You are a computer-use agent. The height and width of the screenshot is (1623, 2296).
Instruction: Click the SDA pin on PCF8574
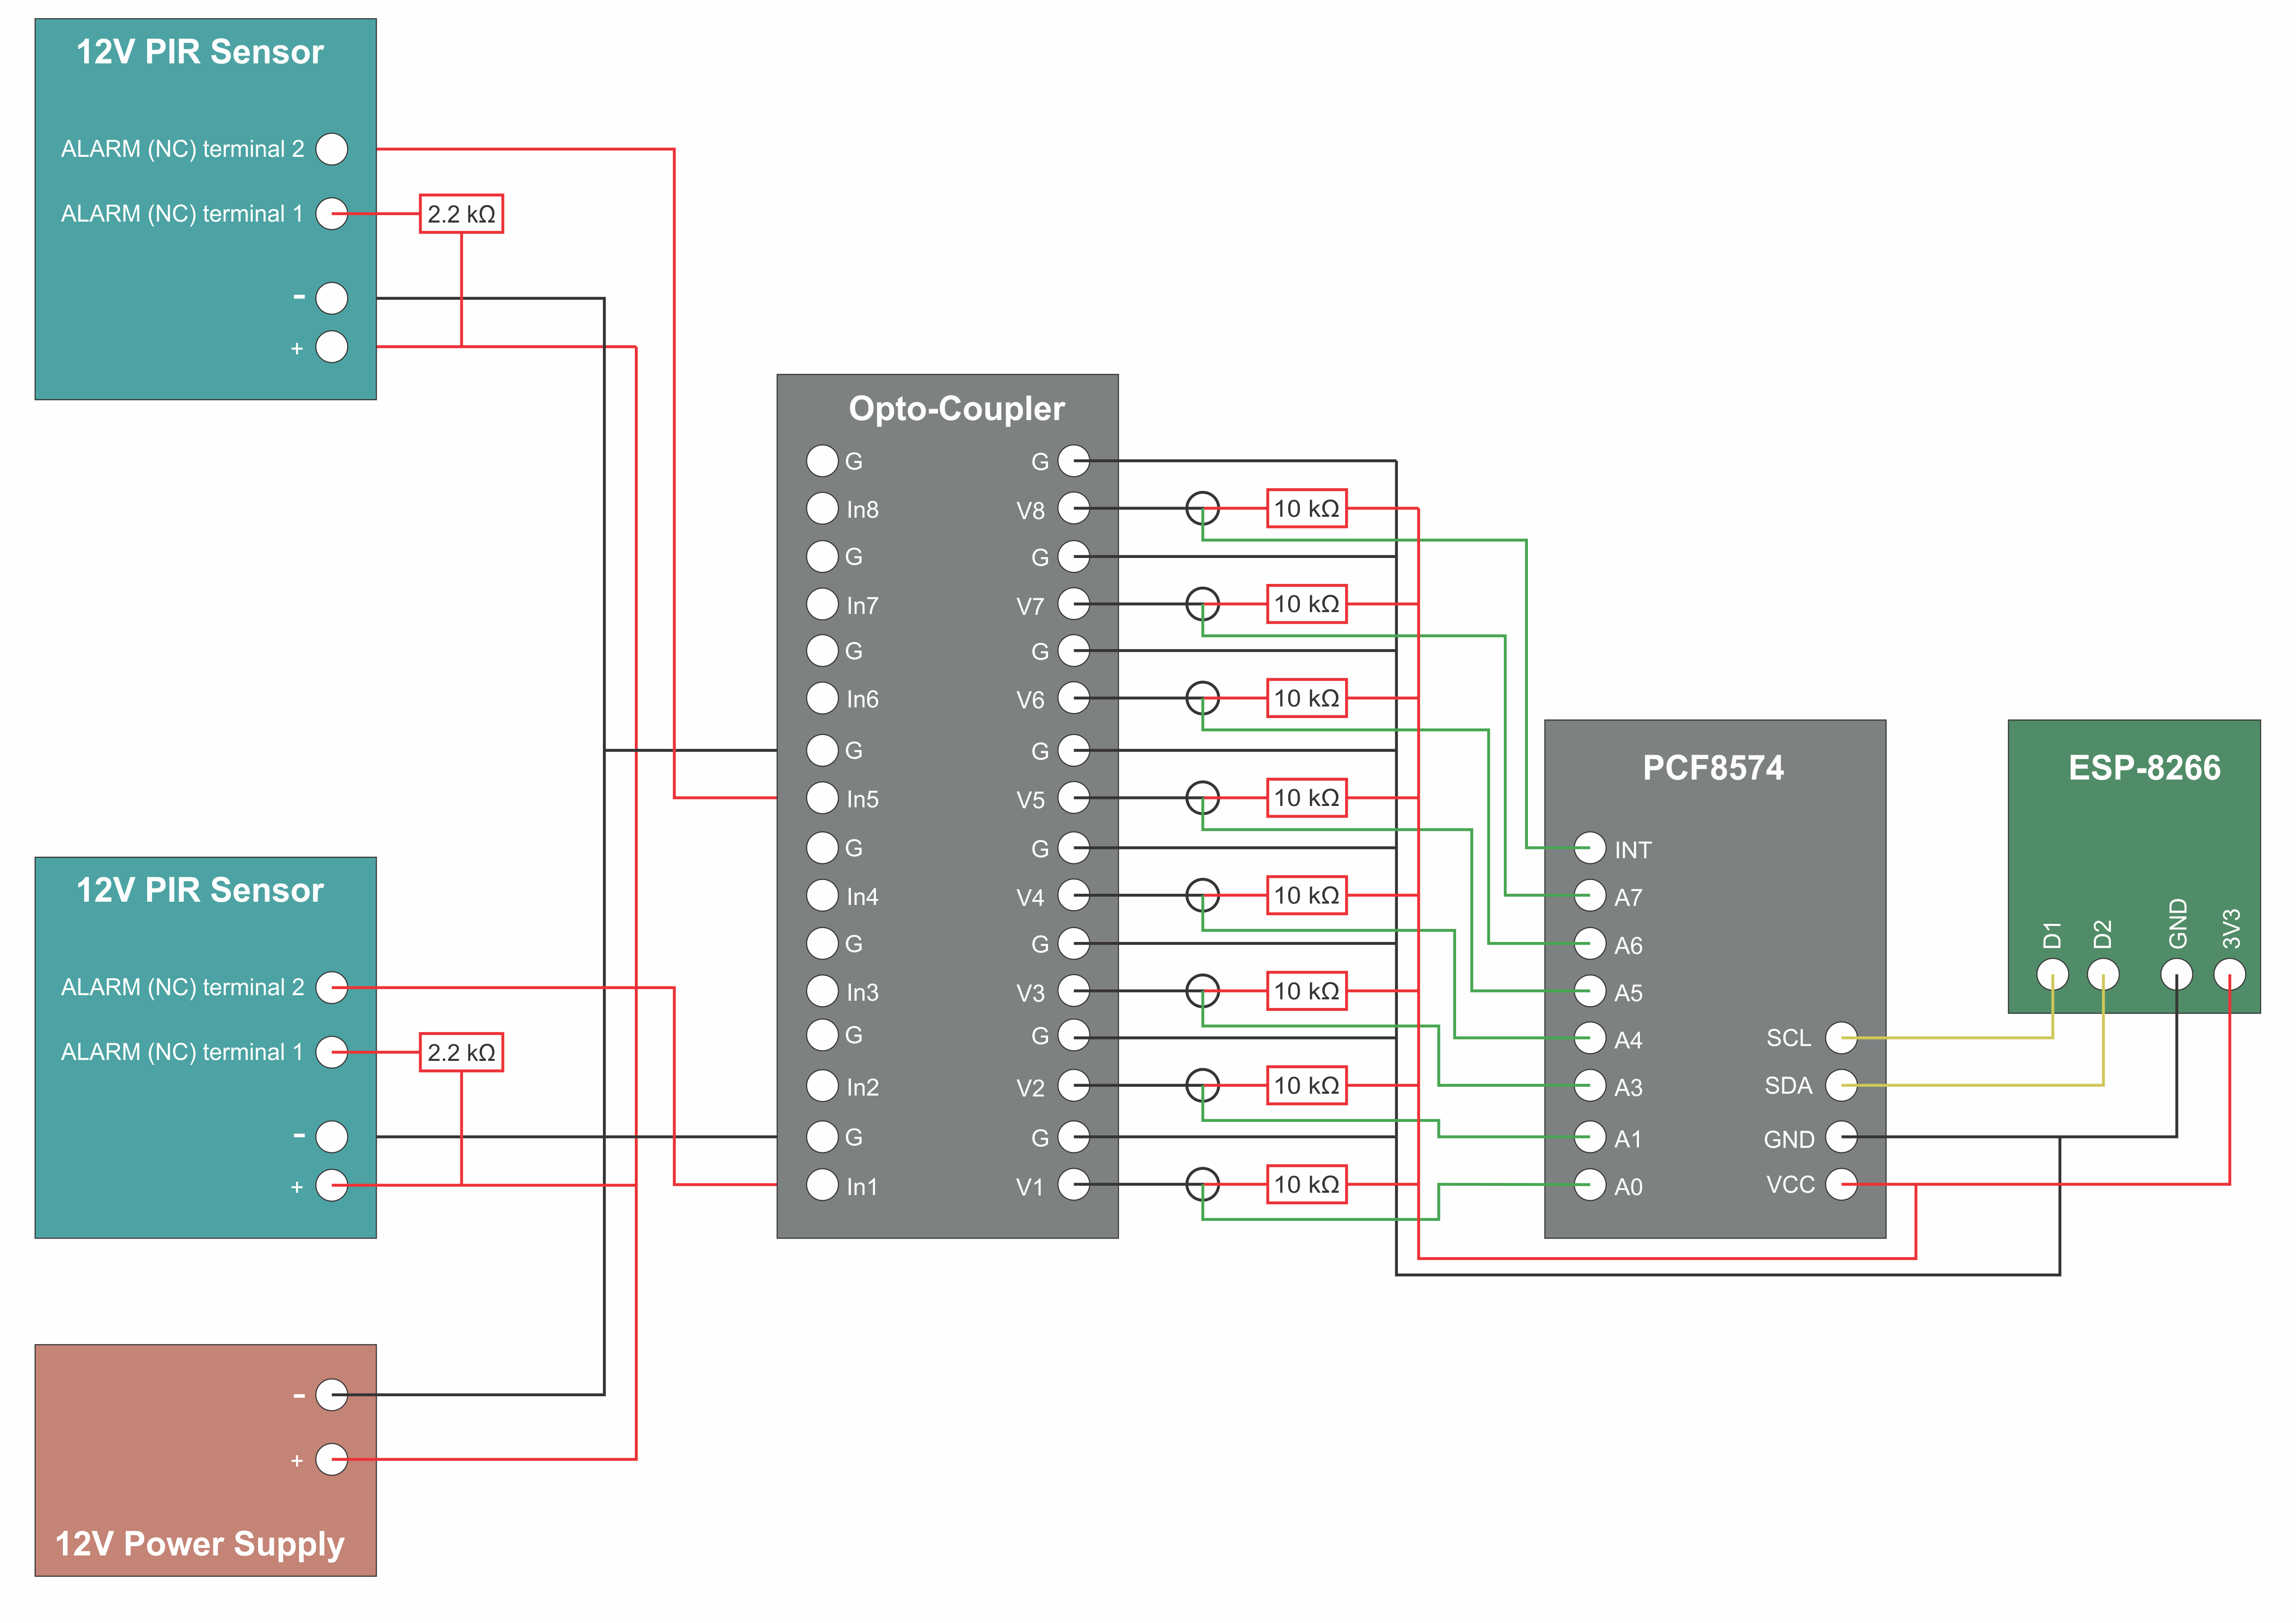tap(1842, 1085)
